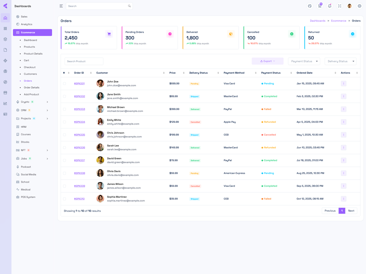
Task: Go to Customers in the Ecommerce submenu
Action: (30, 74)
